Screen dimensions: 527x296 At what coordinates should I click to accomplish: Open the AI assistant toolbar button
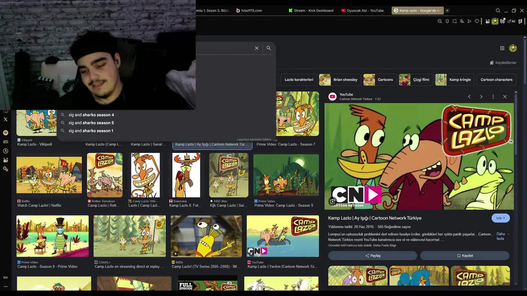(x=512, y=21)
